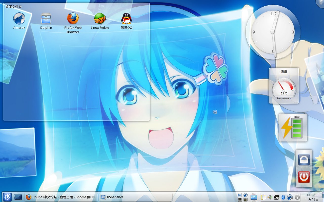The image size is (324, 202).
Task: Click the Bluetooth tray icon
Action: [x=283, y=197]
